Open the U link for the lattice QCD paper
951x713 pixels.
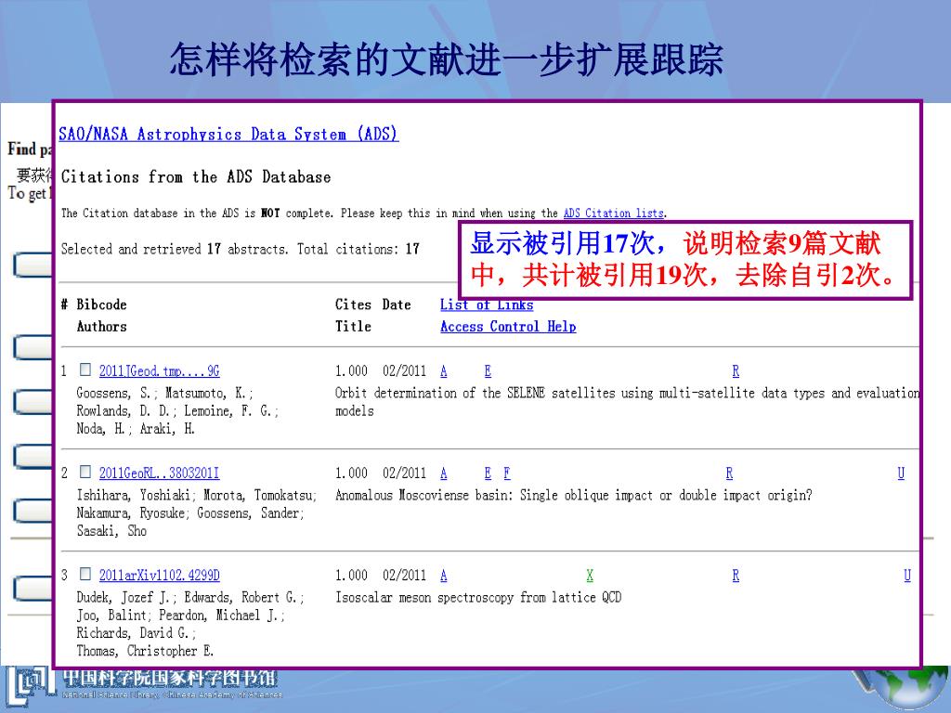tap(907, 576)
